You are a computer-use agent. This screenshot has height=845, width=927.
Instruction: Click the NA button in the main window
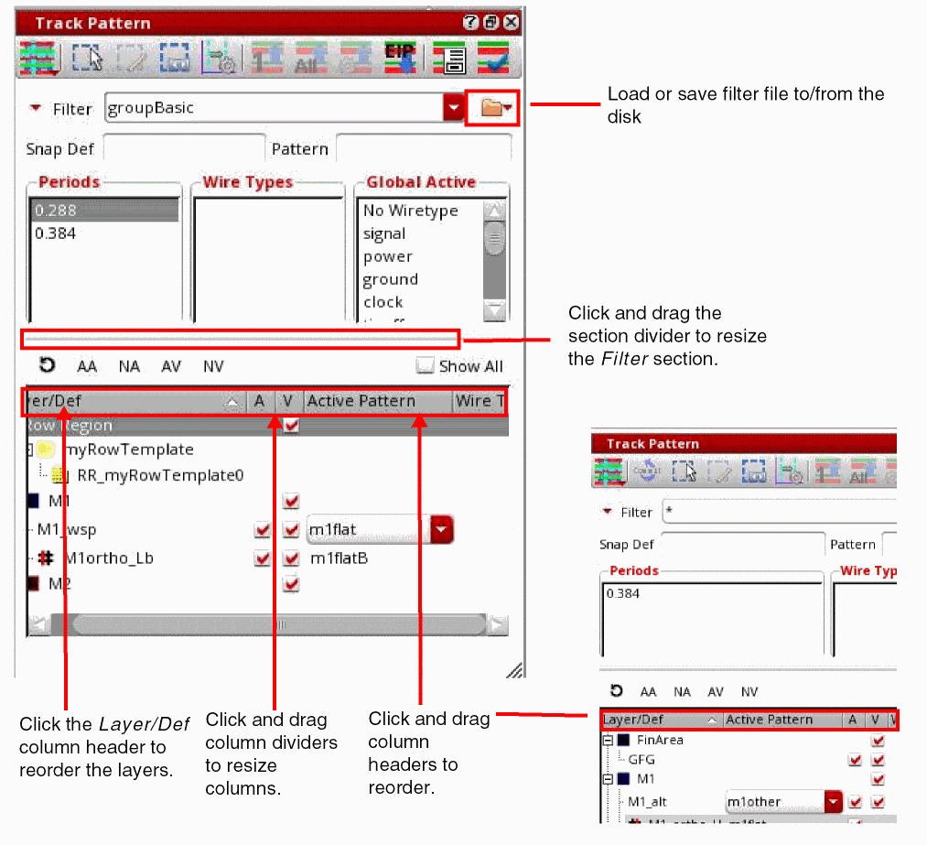tap(129, 366)
